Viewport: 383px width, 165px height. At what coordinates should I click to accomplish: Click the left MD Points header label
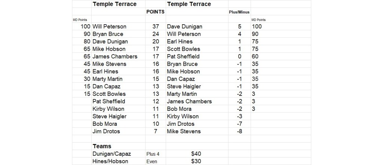click(80, 20)
